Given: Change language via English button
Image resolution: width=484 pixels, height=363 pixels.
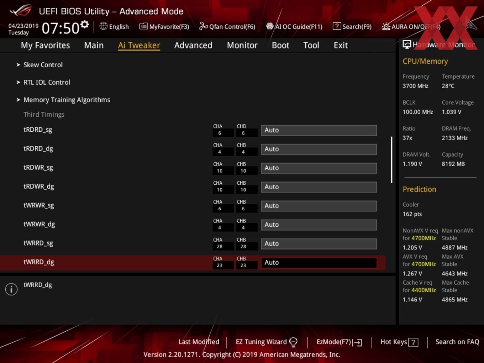Looking at the screenshot, I should tap(119, 27).
